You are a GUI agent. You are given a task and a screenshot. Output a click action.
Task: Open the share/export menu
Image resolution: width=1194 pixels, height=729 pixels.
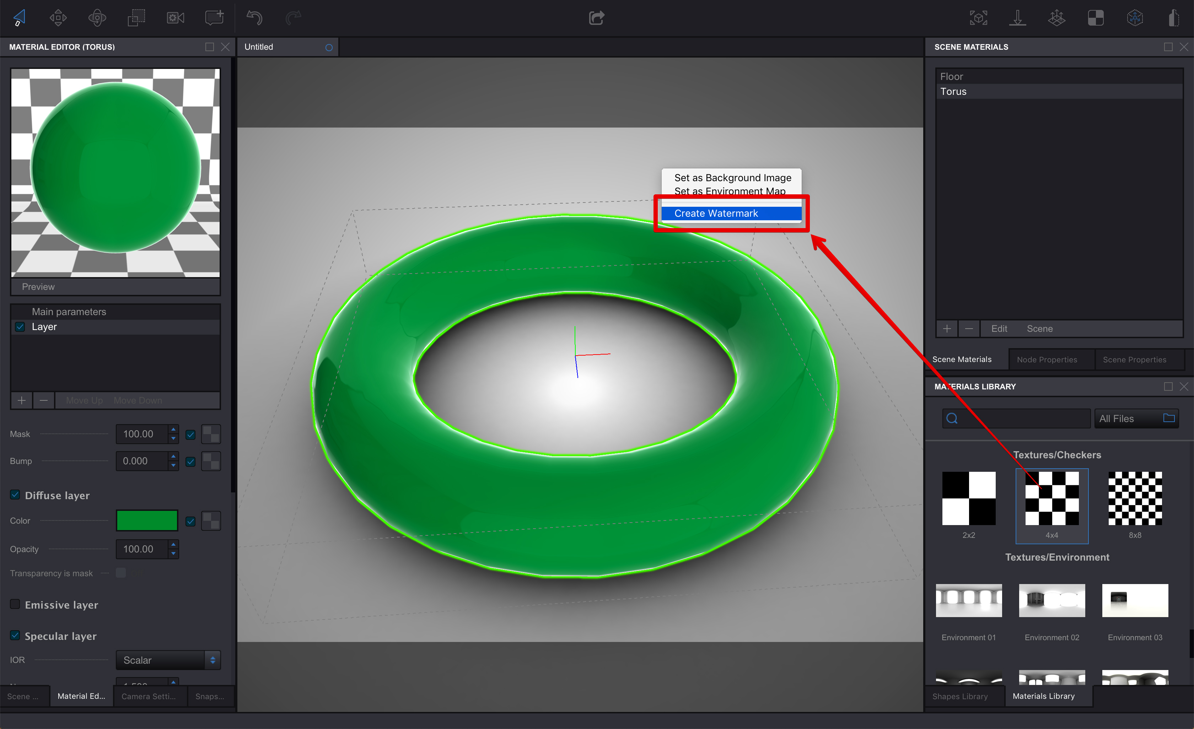point(597,17)
